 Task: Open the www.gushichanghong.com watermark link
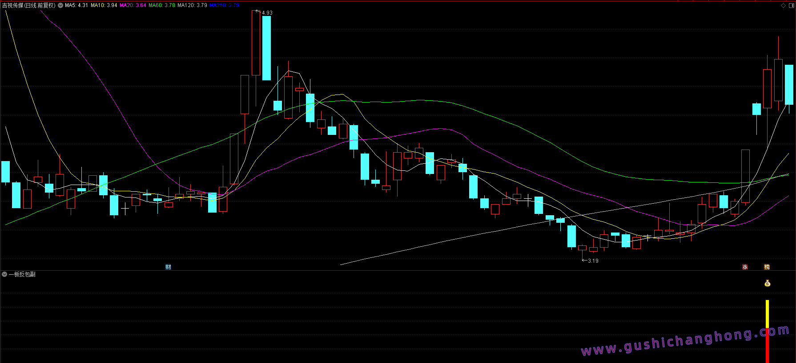pyautogui.click(x=685, y=342)
